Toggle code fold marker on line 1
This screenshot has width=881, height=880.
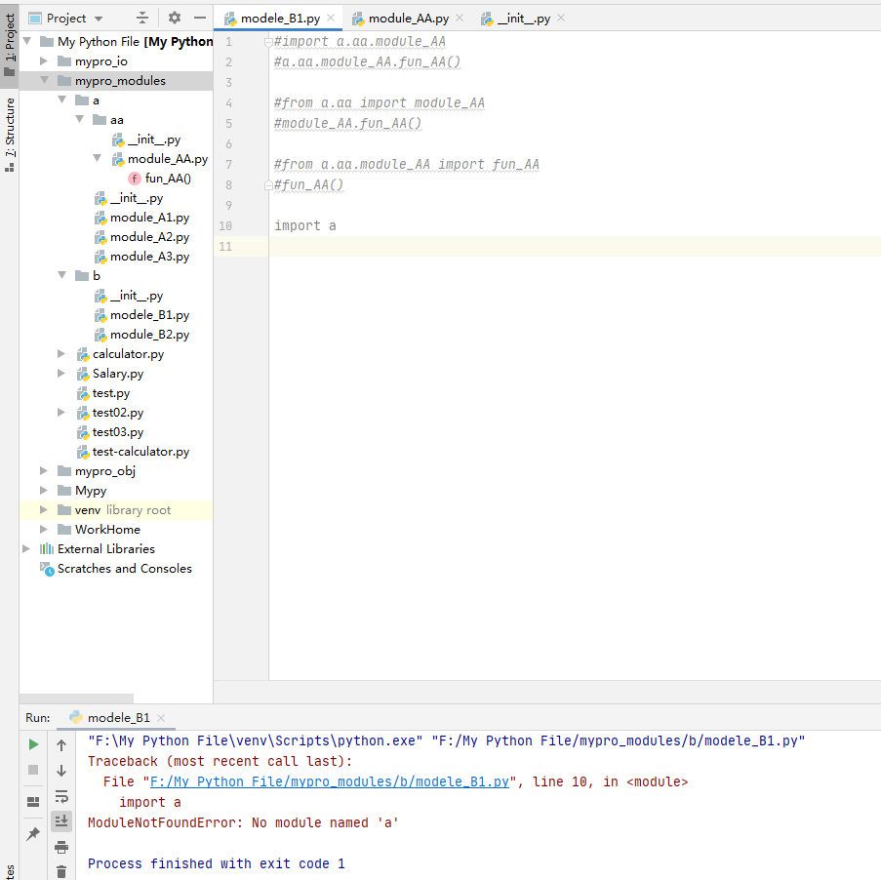(x=268, y=42)
